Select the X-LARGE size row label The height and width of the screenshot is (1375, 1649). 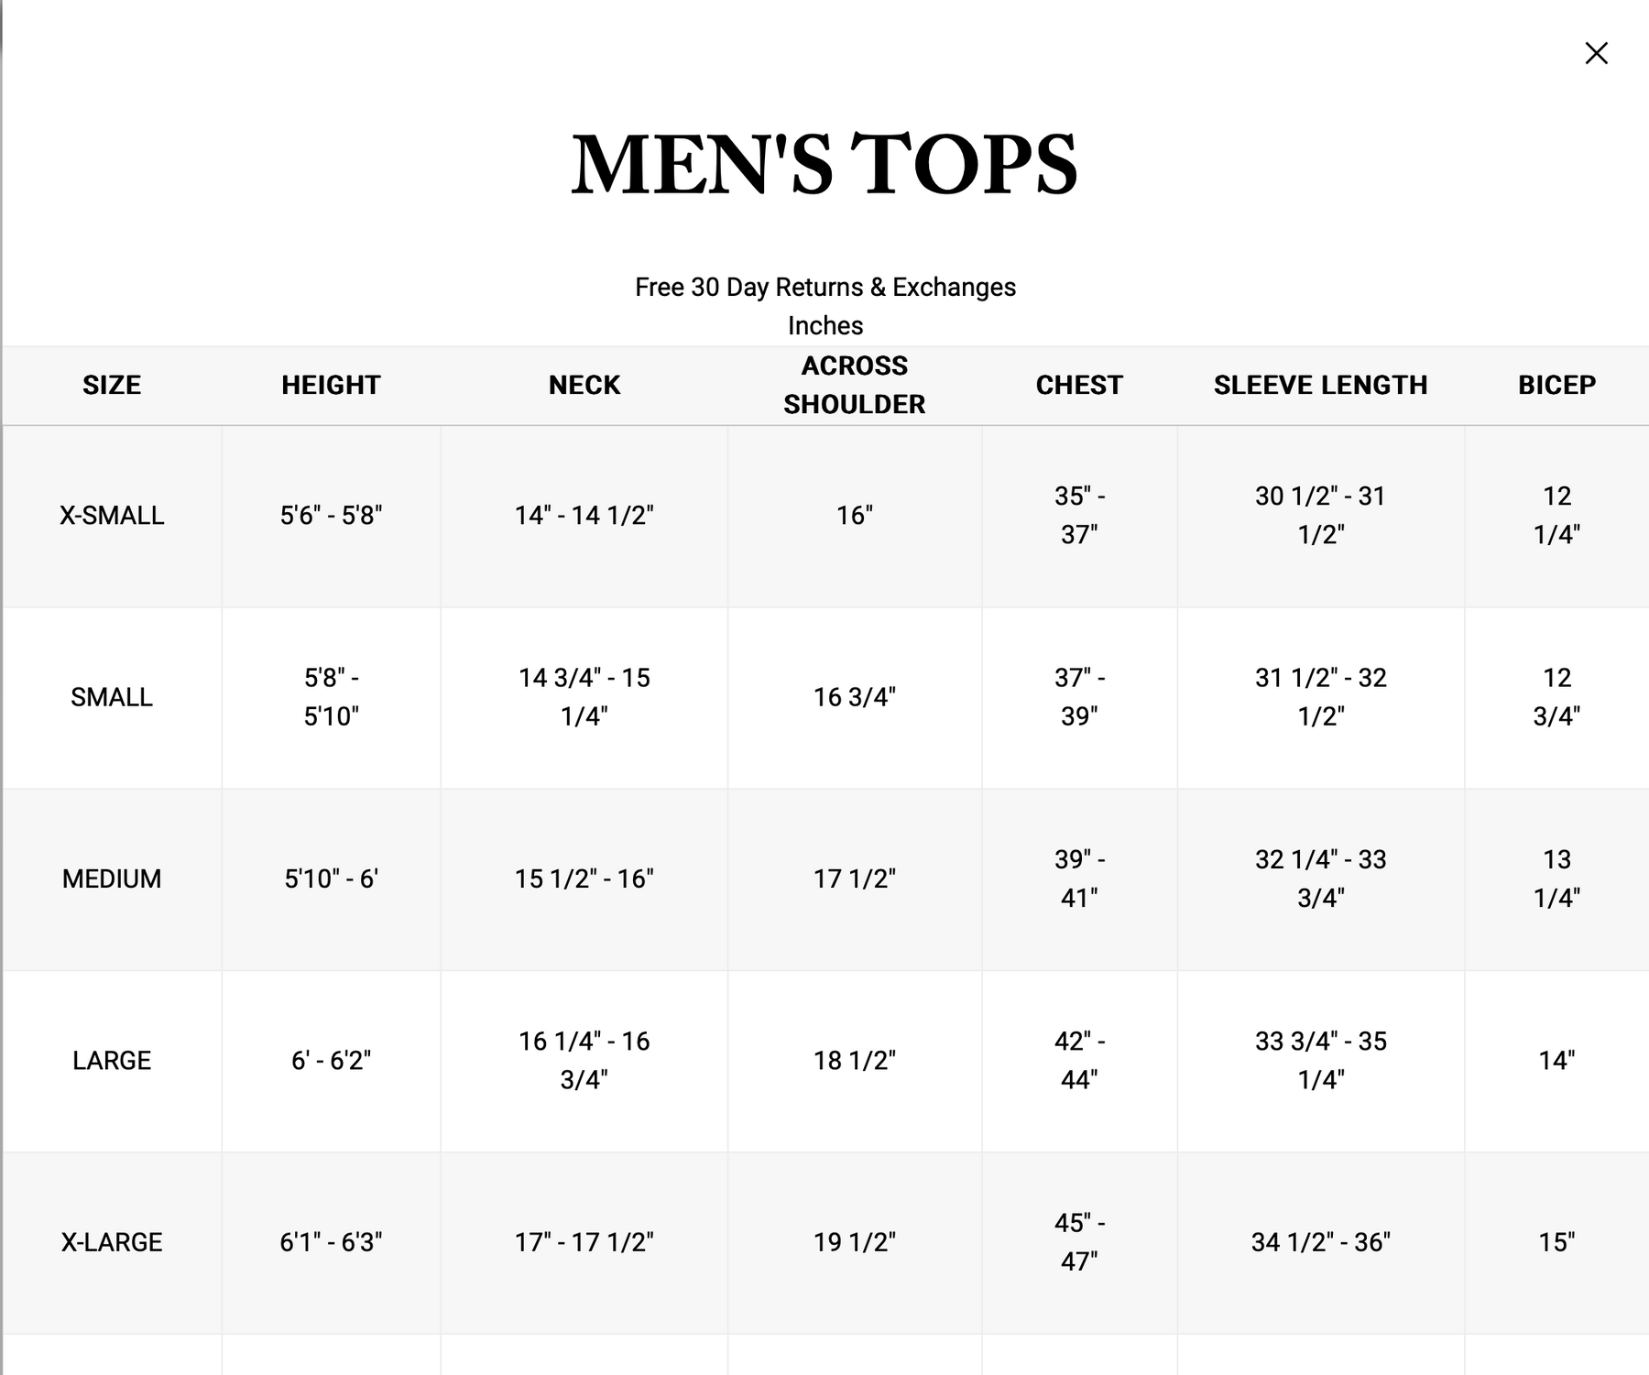point(112,1242)
